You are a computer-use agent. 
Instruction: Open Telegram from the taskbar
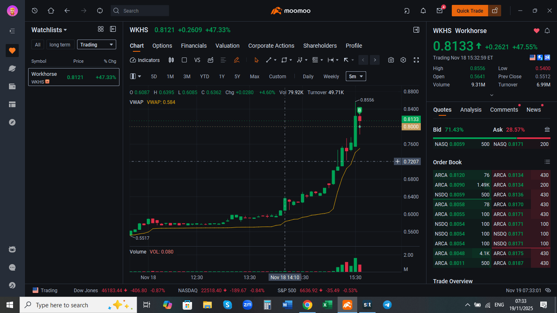coord(387,305)
